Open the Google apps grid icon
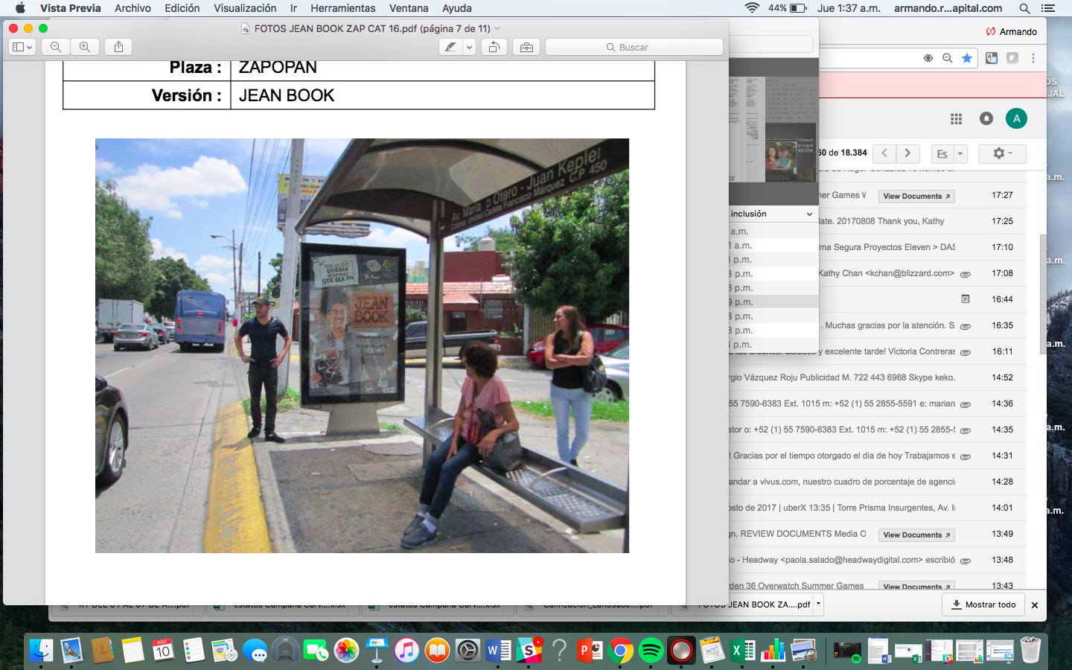 tap(956, 118)
